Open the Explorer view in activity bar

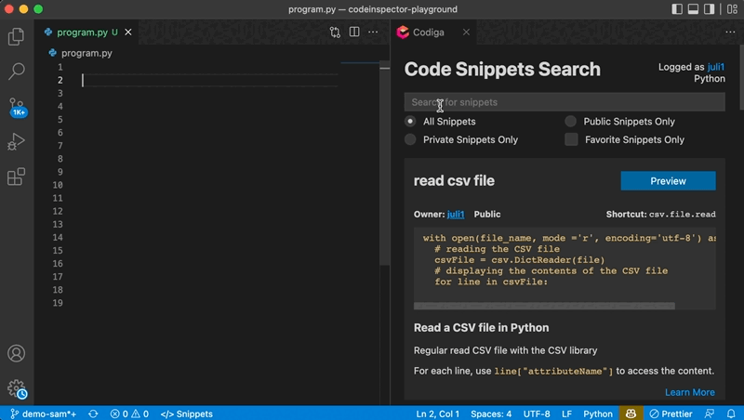coord(16,37)
